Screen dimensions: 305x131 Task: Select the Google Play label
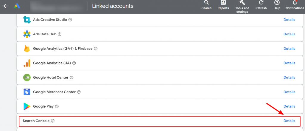point(43,106)
